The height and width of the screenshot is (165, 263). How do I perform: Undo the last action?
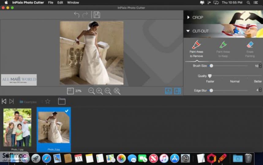[x=77, y=15]
